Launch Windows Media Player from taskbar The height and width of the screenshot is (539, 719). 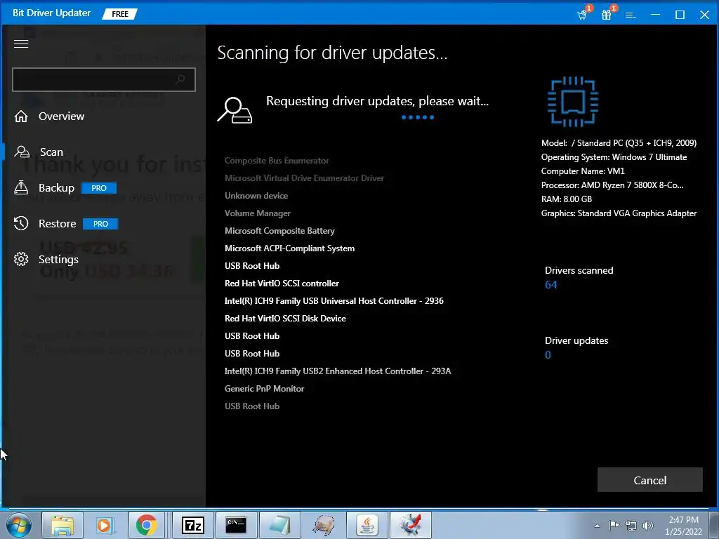[x=104, y=525]
